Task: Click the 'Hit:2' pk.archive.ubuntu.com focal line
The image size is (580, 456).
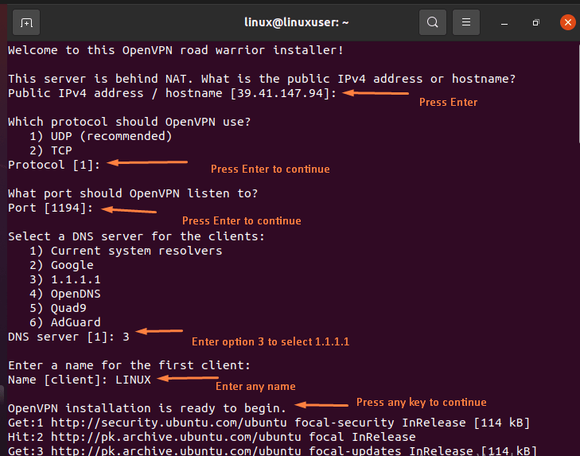Action: click(212, 437)
